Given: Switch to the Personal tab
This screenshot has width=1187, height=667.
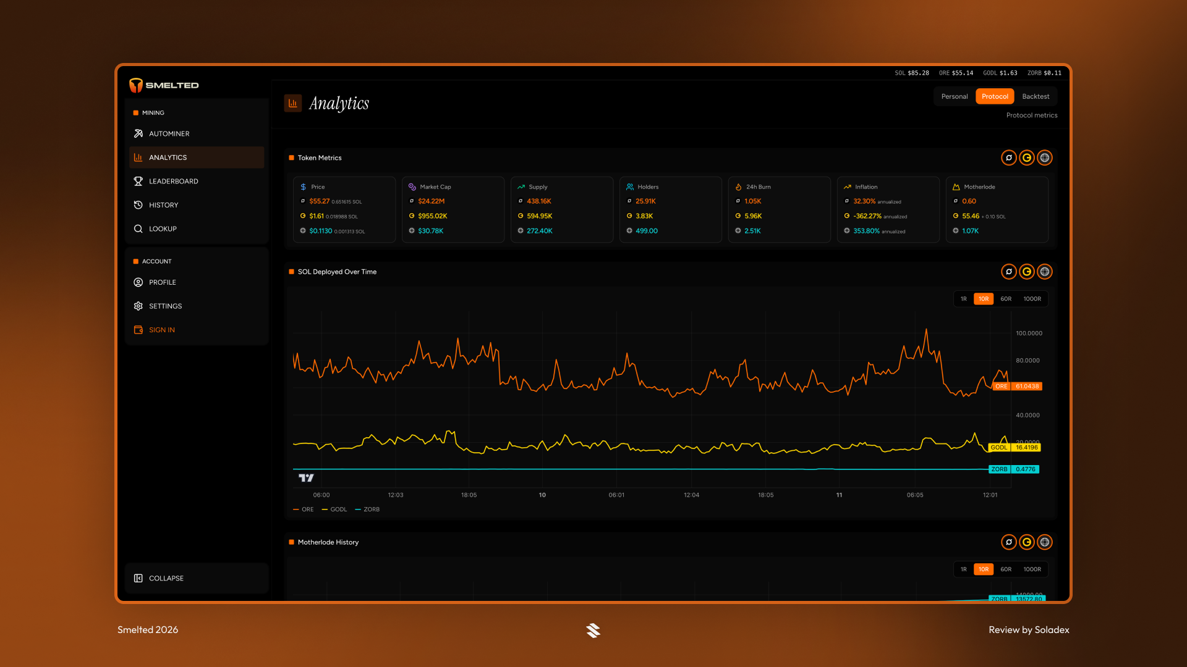Looking at the screenshot, I should click(x=954, y=96).
